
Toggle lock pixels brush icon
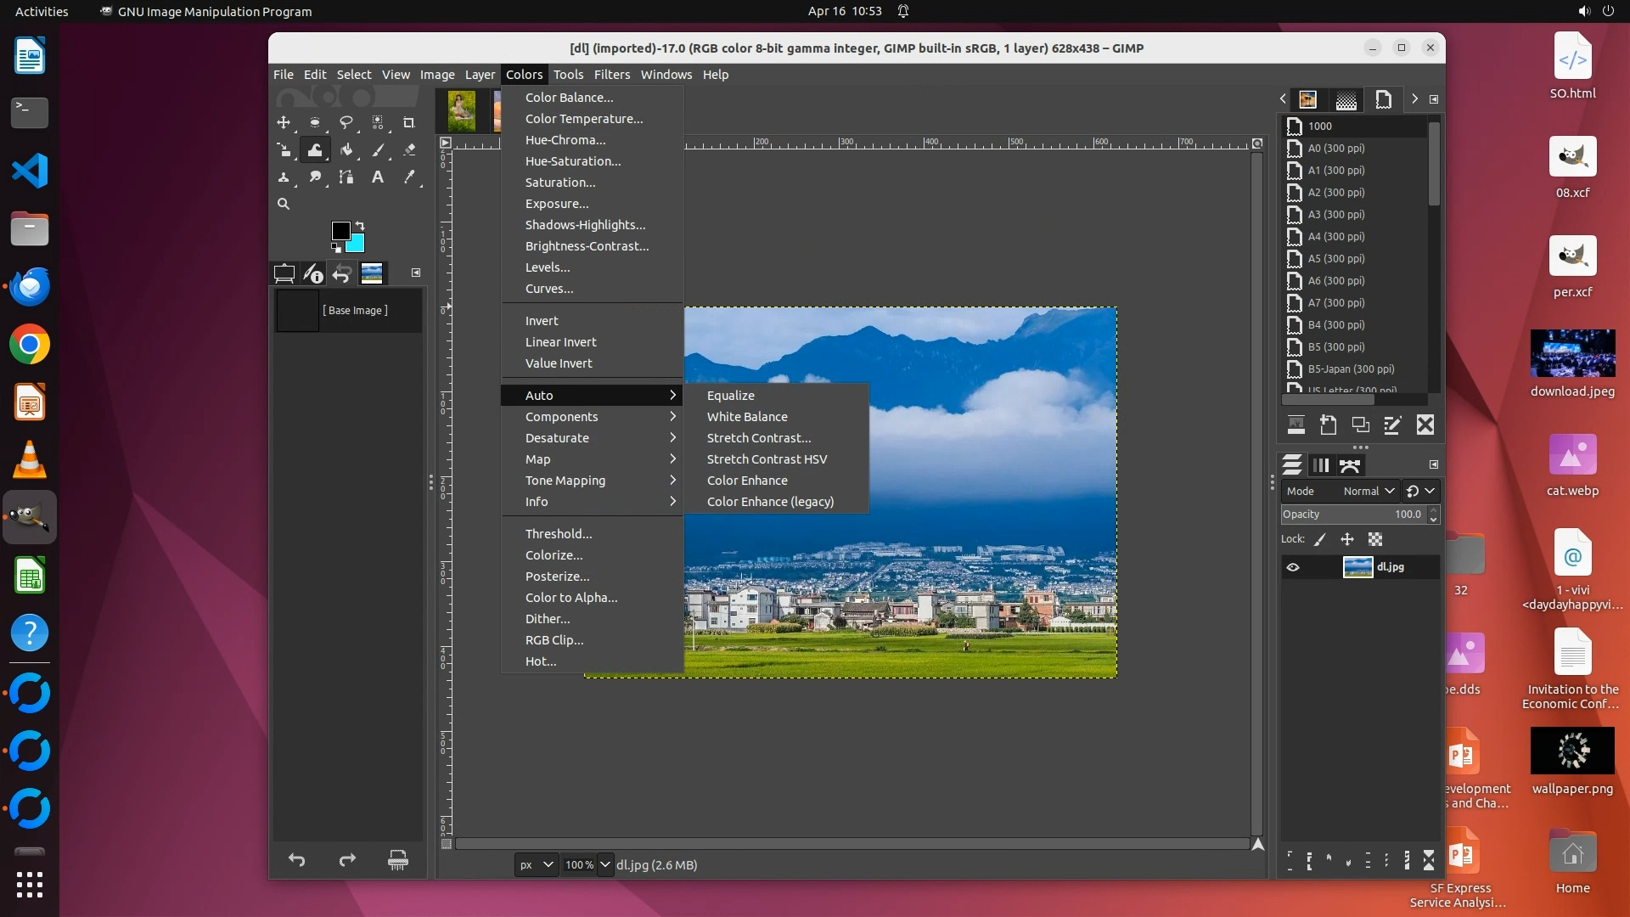[1320, 539]
